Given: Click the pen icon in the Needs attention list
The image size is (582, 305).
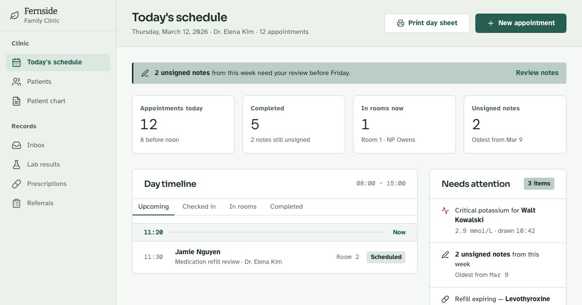Looking at the screenshot, I should point(445,255).
